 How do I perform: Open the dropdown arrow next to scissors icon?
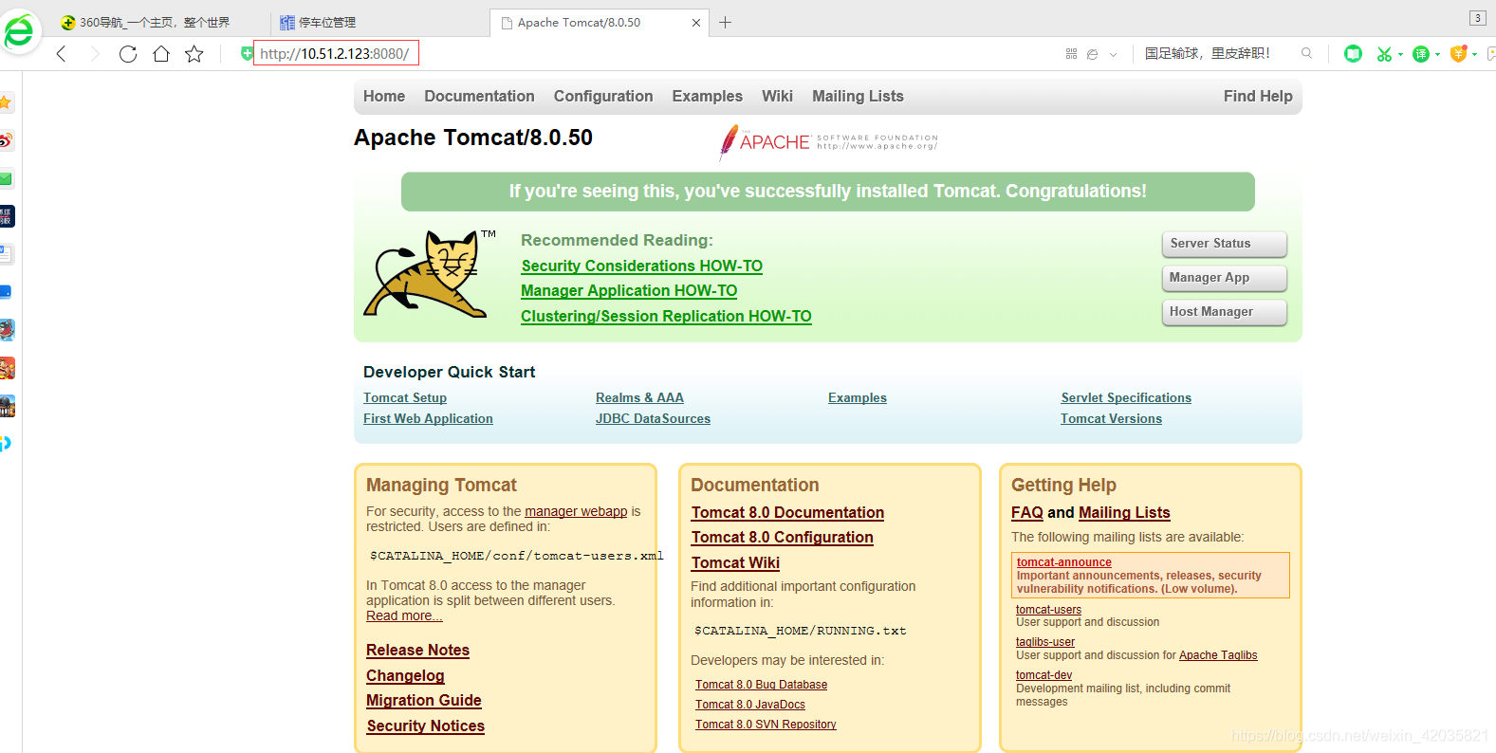(x=1400, y=55)
